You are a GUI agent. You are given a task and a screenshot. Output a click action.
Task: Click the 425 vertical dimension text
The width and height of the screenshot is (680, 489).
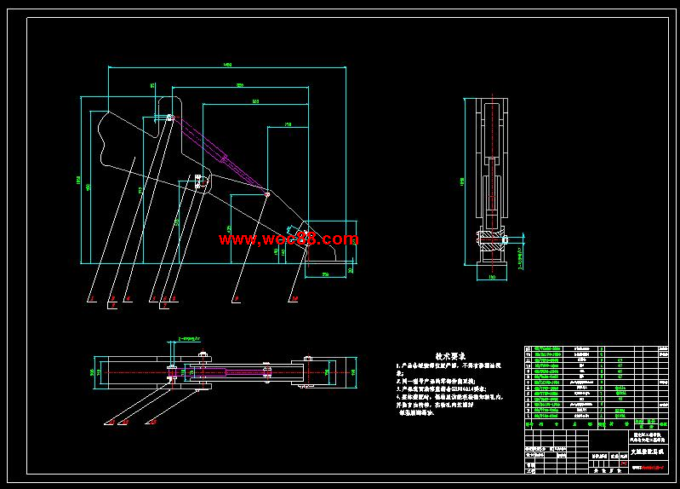coord(229,229)
